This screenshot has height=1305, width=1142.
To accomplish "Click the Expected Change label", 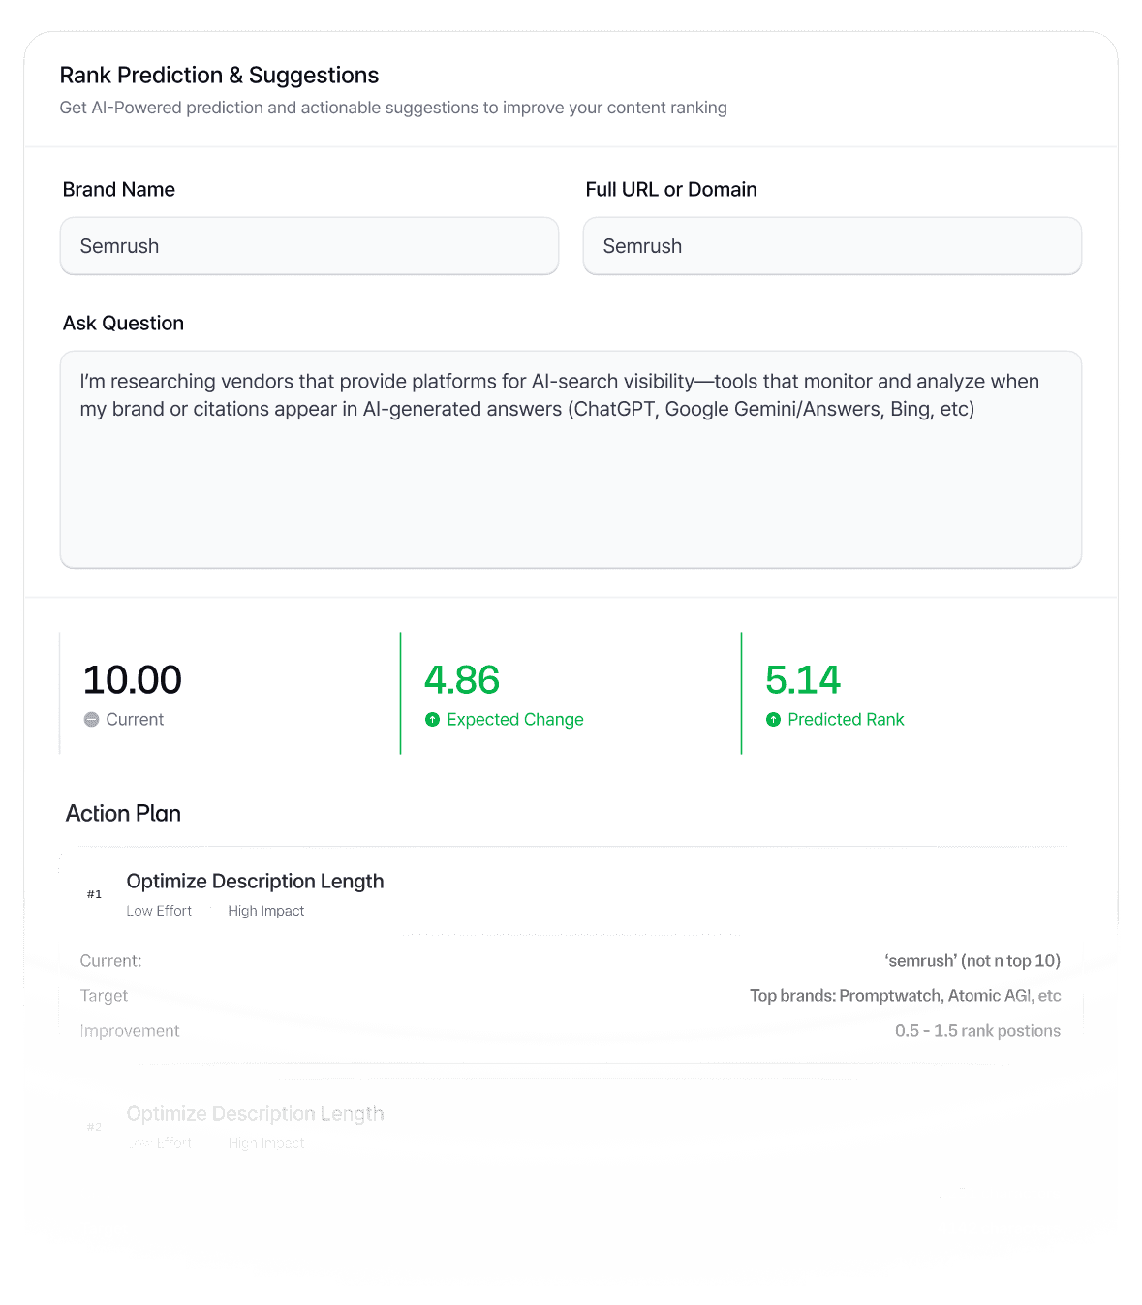I will pyautogui.click(x=515, y=720).
